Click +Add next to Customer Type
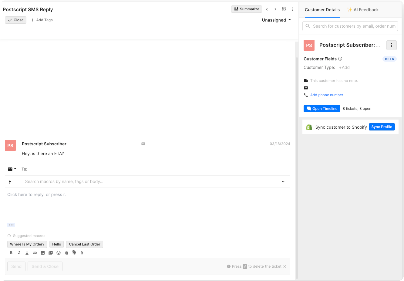Screen dimensions: 404x281 tap(344, 67)
